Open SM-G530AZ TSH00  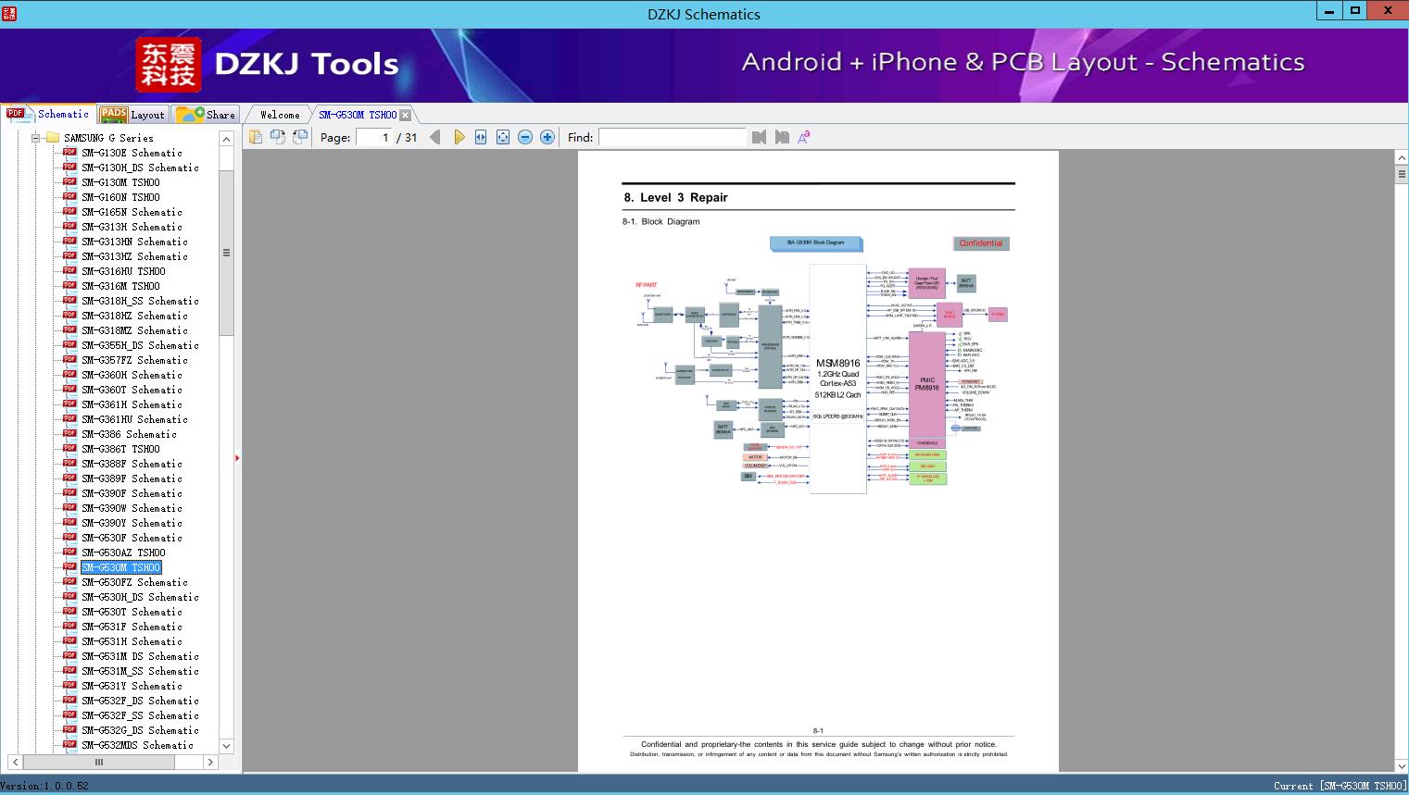coord(123,553)
